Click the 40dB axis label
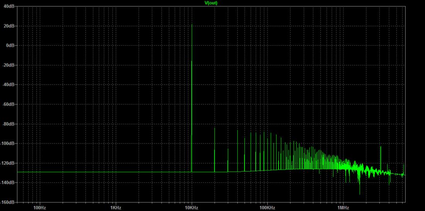Viewport: 425px width, 211px height. (9, 6)
